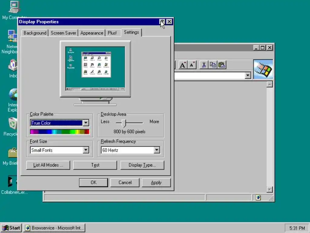Viewport: 310px width, 233px height.
Task: Open the Start menu
Action: [11, 228]
